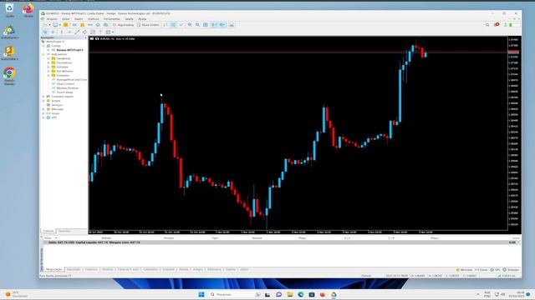Select the Text label drawing tool

coord(100,32)
